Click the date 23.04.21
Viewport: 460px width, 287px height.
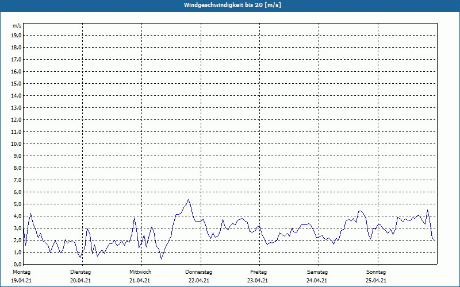pos(258,281)
